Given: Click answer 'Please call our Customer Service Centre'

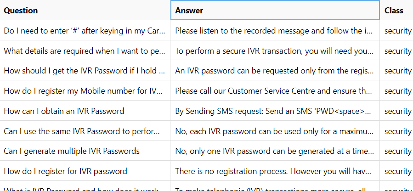Looking at the screenshot, I should (275, 90).
